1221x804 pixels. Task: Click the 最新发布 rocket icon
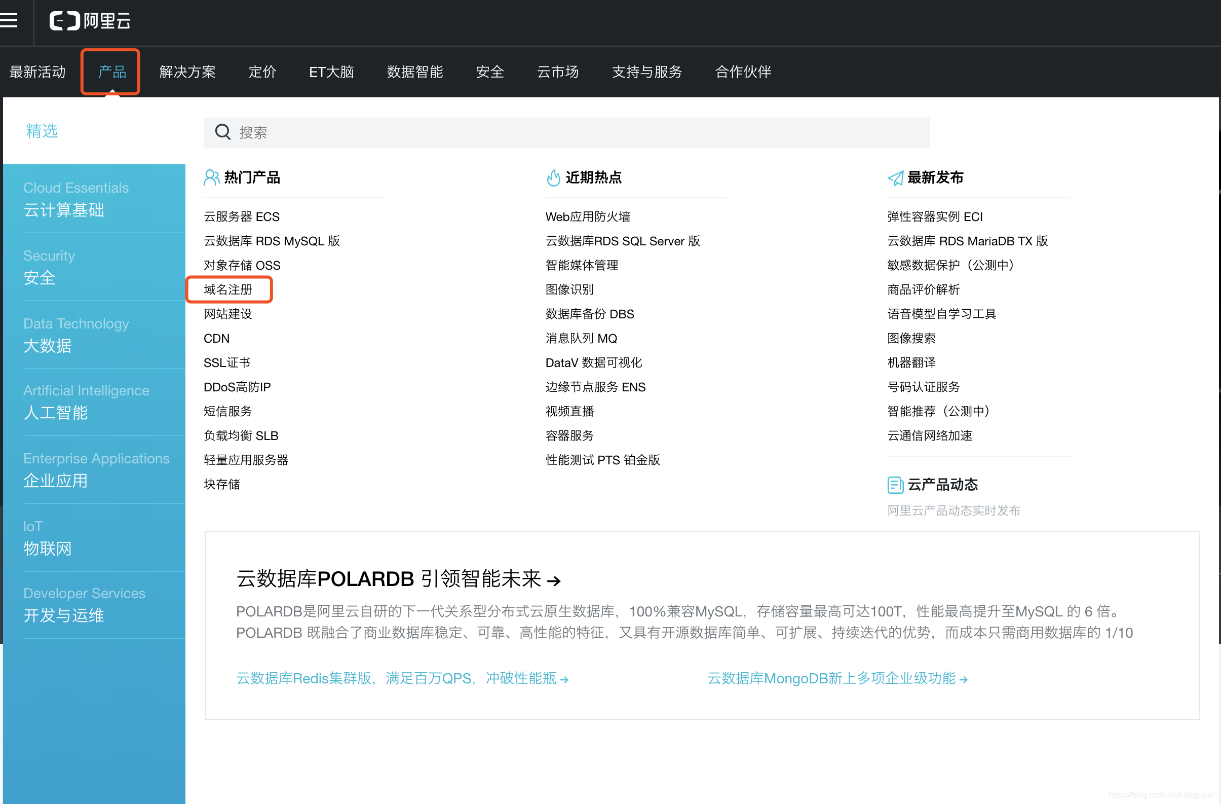click(x=890, y=177)
